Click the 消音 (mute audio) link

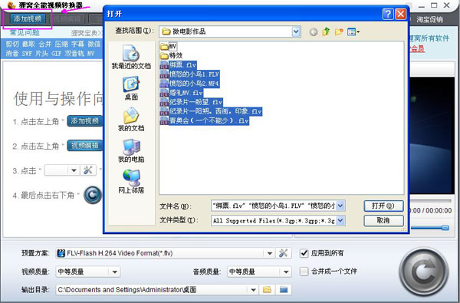click(x=12, y=54)
